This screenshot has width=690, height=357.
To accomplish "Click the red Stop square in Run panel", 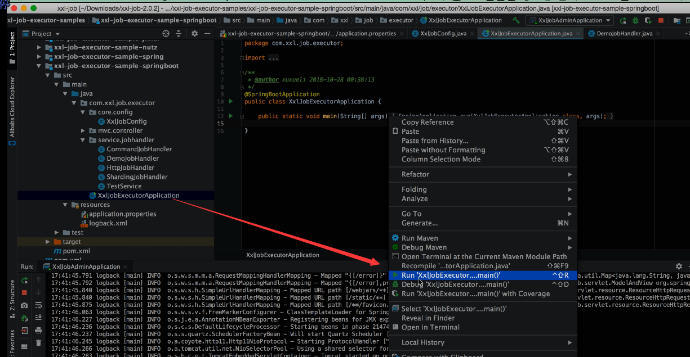I will tap(24, 293).
